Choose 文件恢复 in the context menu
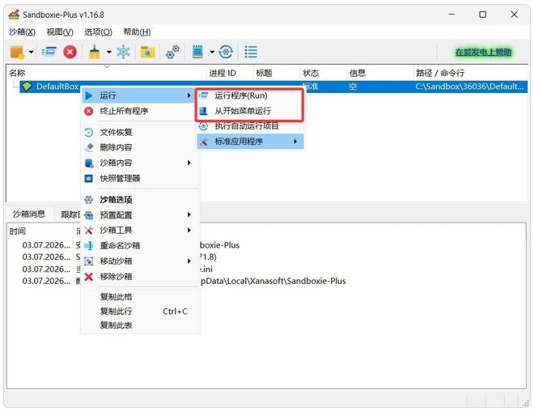Screen dimensions: 534x411 (139, 132)
